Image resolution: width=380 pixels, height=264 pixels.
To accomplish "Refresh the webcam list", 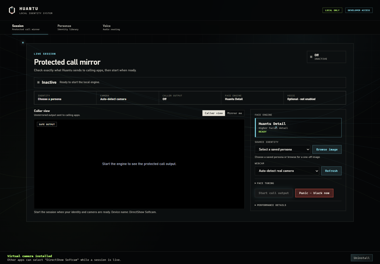I will point(331,171).
